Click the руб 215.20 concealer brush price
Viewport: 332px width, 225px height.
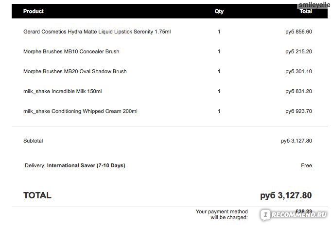(298, 51)
